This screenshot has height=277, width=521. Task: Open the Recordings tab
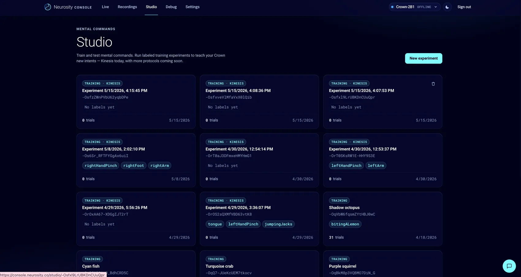click(127, 7)
